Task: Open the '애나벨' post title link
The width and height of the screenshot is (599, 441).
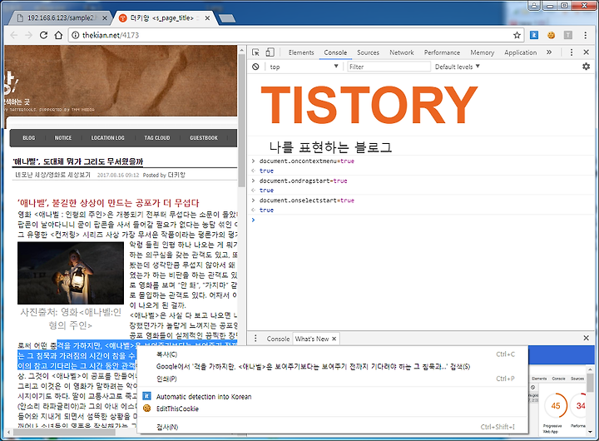Action: click(78, 161)
